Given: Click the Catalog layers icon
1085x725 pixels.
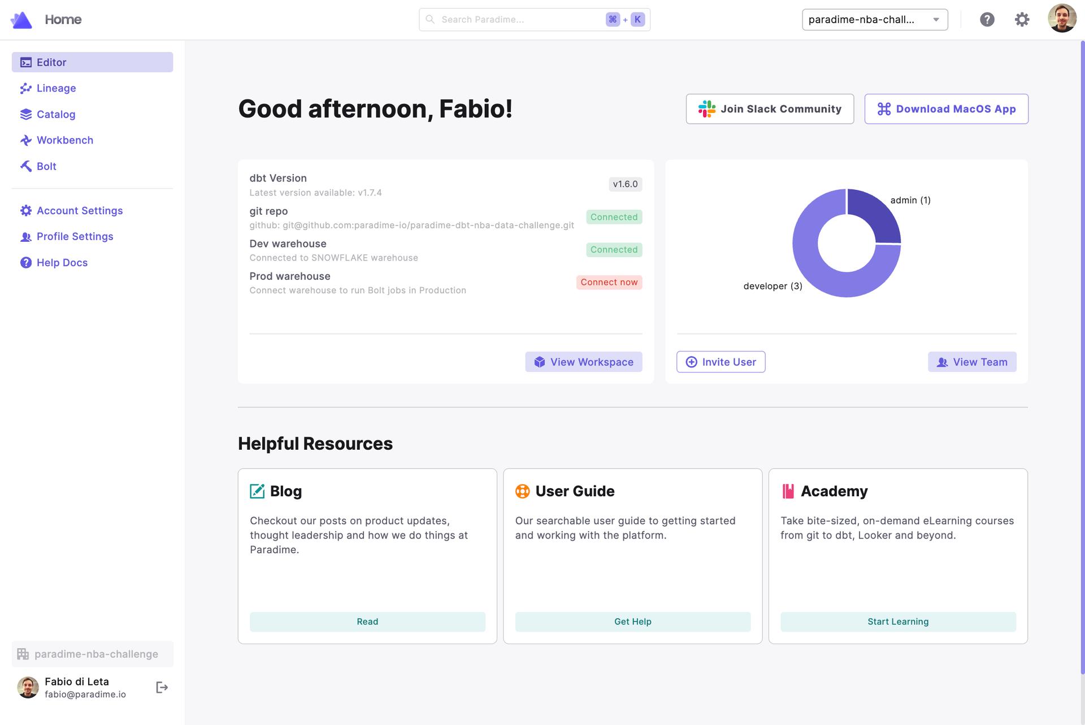Looking at the screenshot, I should [x=26, y=114].
